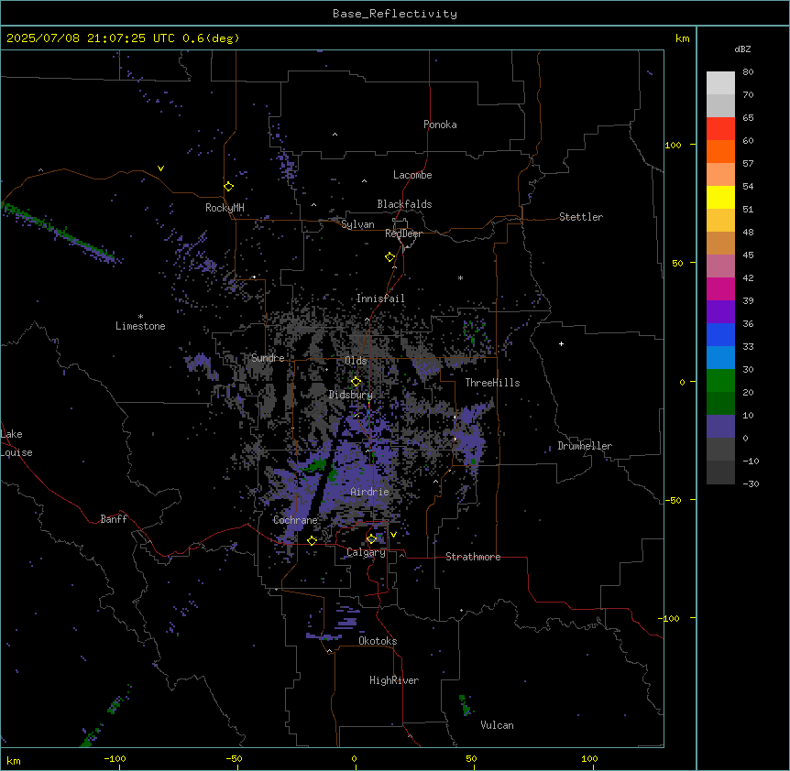This screenshot has width=790, height=771.
Task: Click the Blackfalds town label
Action: (x=404, y=204)
